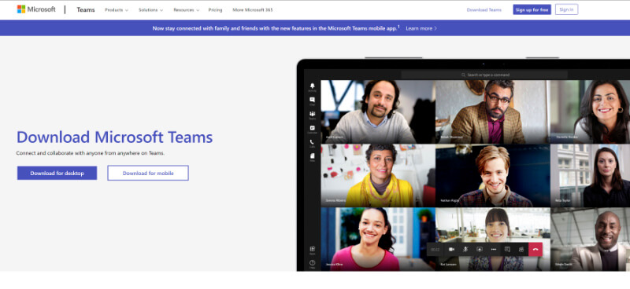Click the Microsoft logo
The height and width of the screenshot is (289, 630).
(x=36, y=9)
